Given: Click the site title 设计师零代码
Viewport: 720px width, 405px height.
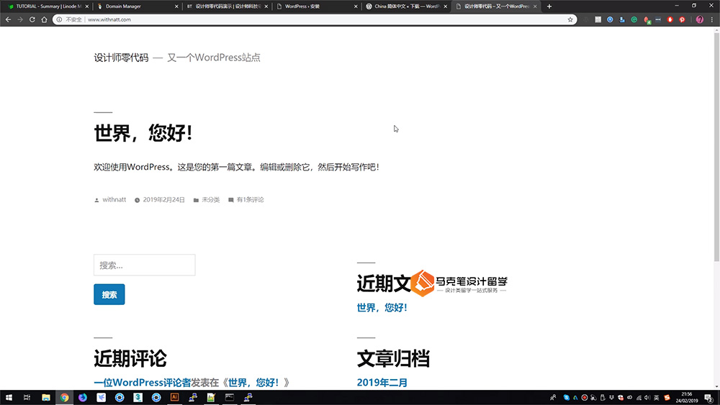Looking at the screenshot, I should tap(121, 58).
